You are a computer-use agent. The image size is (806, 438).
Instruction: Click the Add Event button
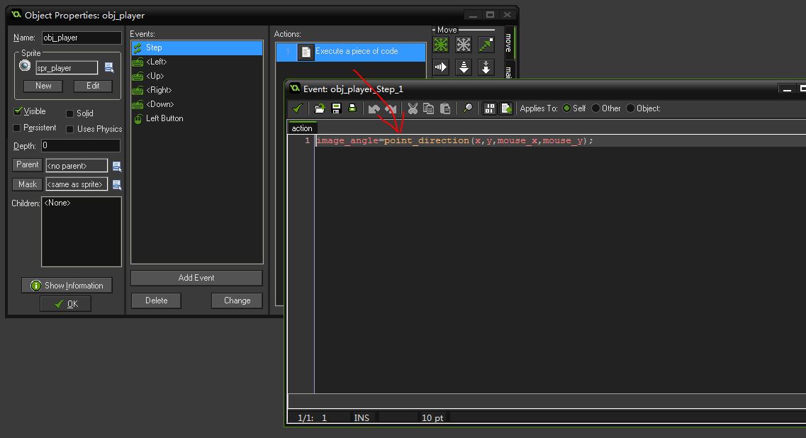click(x=196, y=278)
